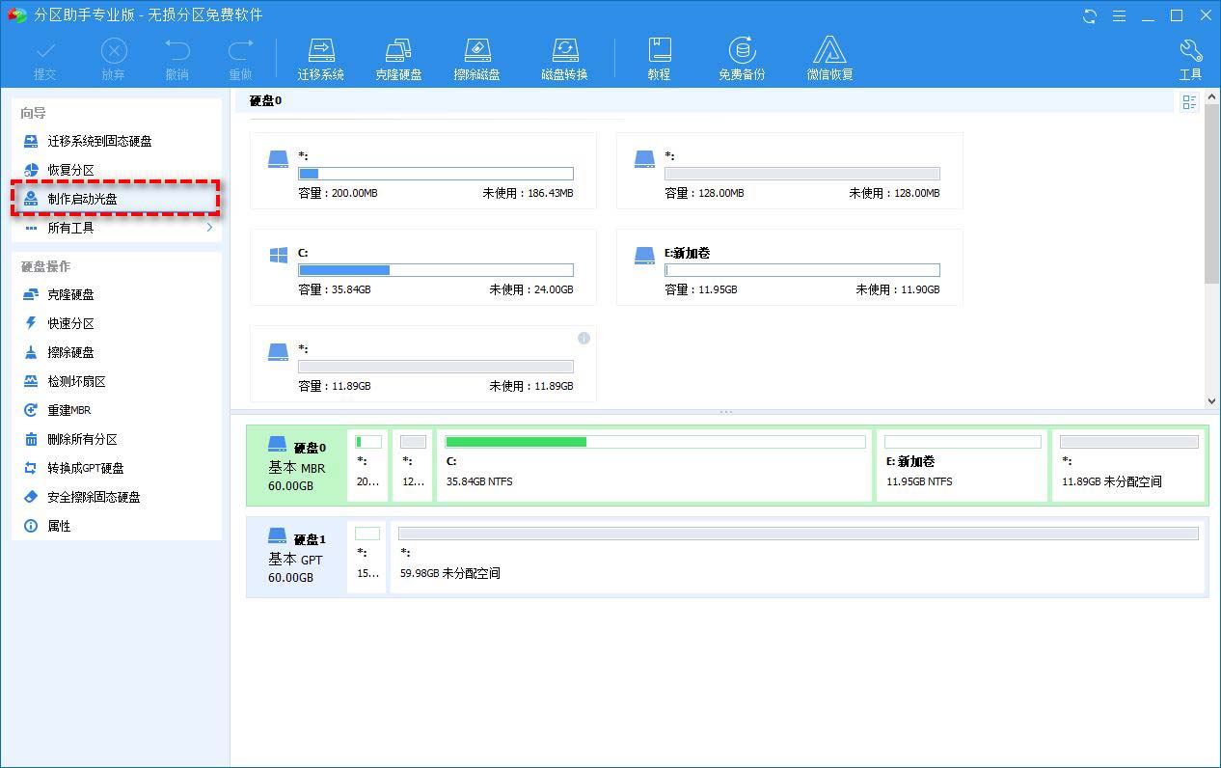Switch the disk view layout with the grid icon

tap(1189, 102)
